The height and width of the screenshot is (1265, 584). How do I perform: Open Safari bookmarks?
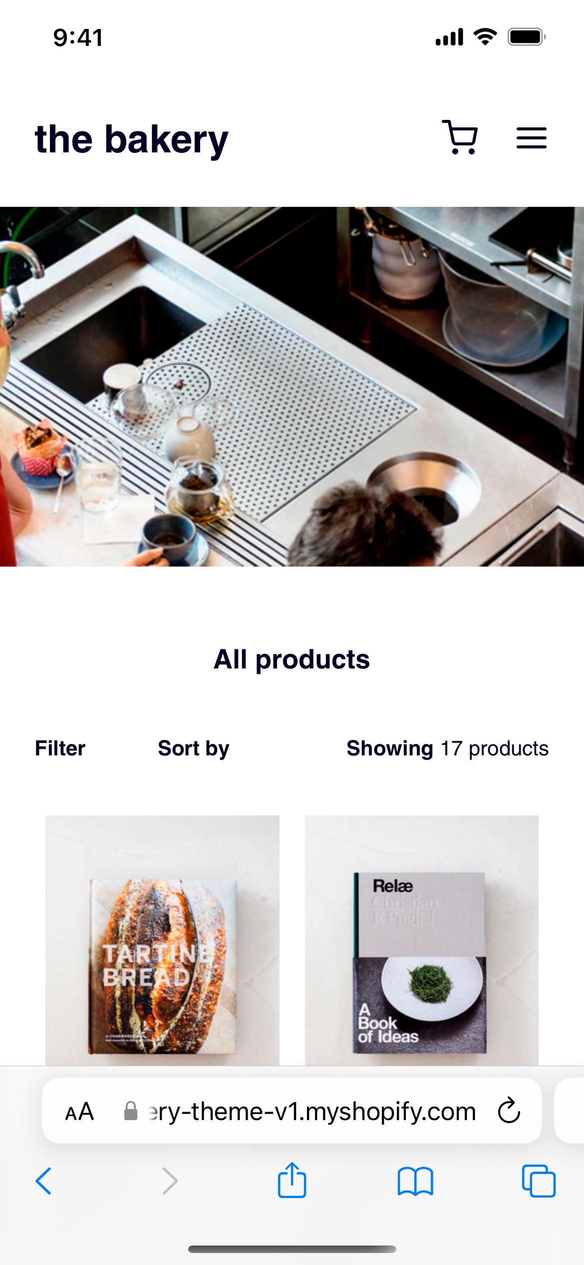415,1181
